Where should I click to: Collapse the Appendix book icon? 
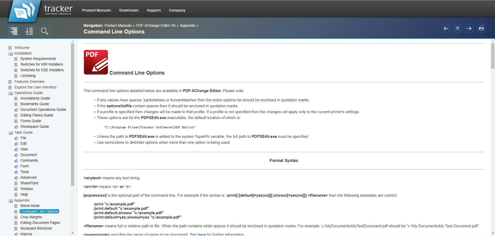coord(11,201)
